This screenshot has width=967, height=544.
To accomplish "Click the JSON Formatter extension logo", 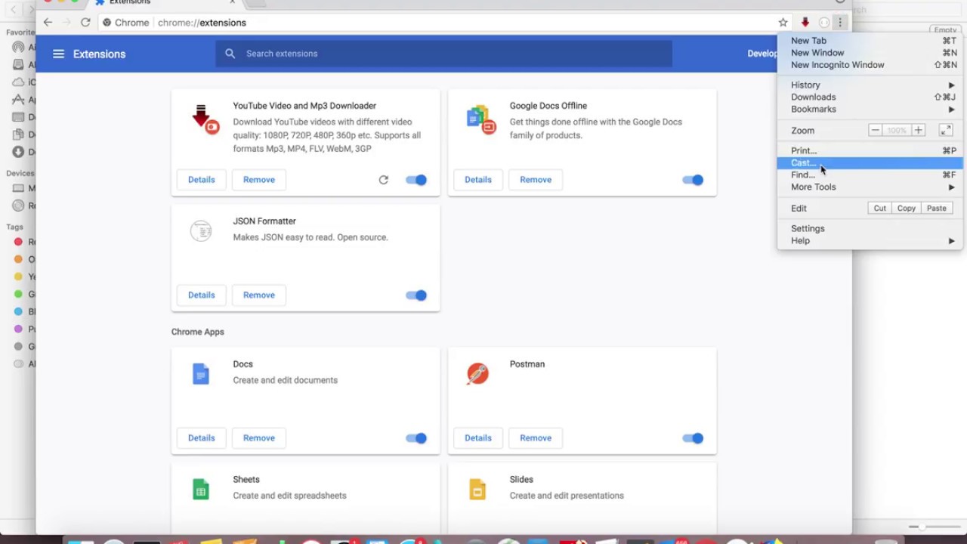I will tap(201, 231).
